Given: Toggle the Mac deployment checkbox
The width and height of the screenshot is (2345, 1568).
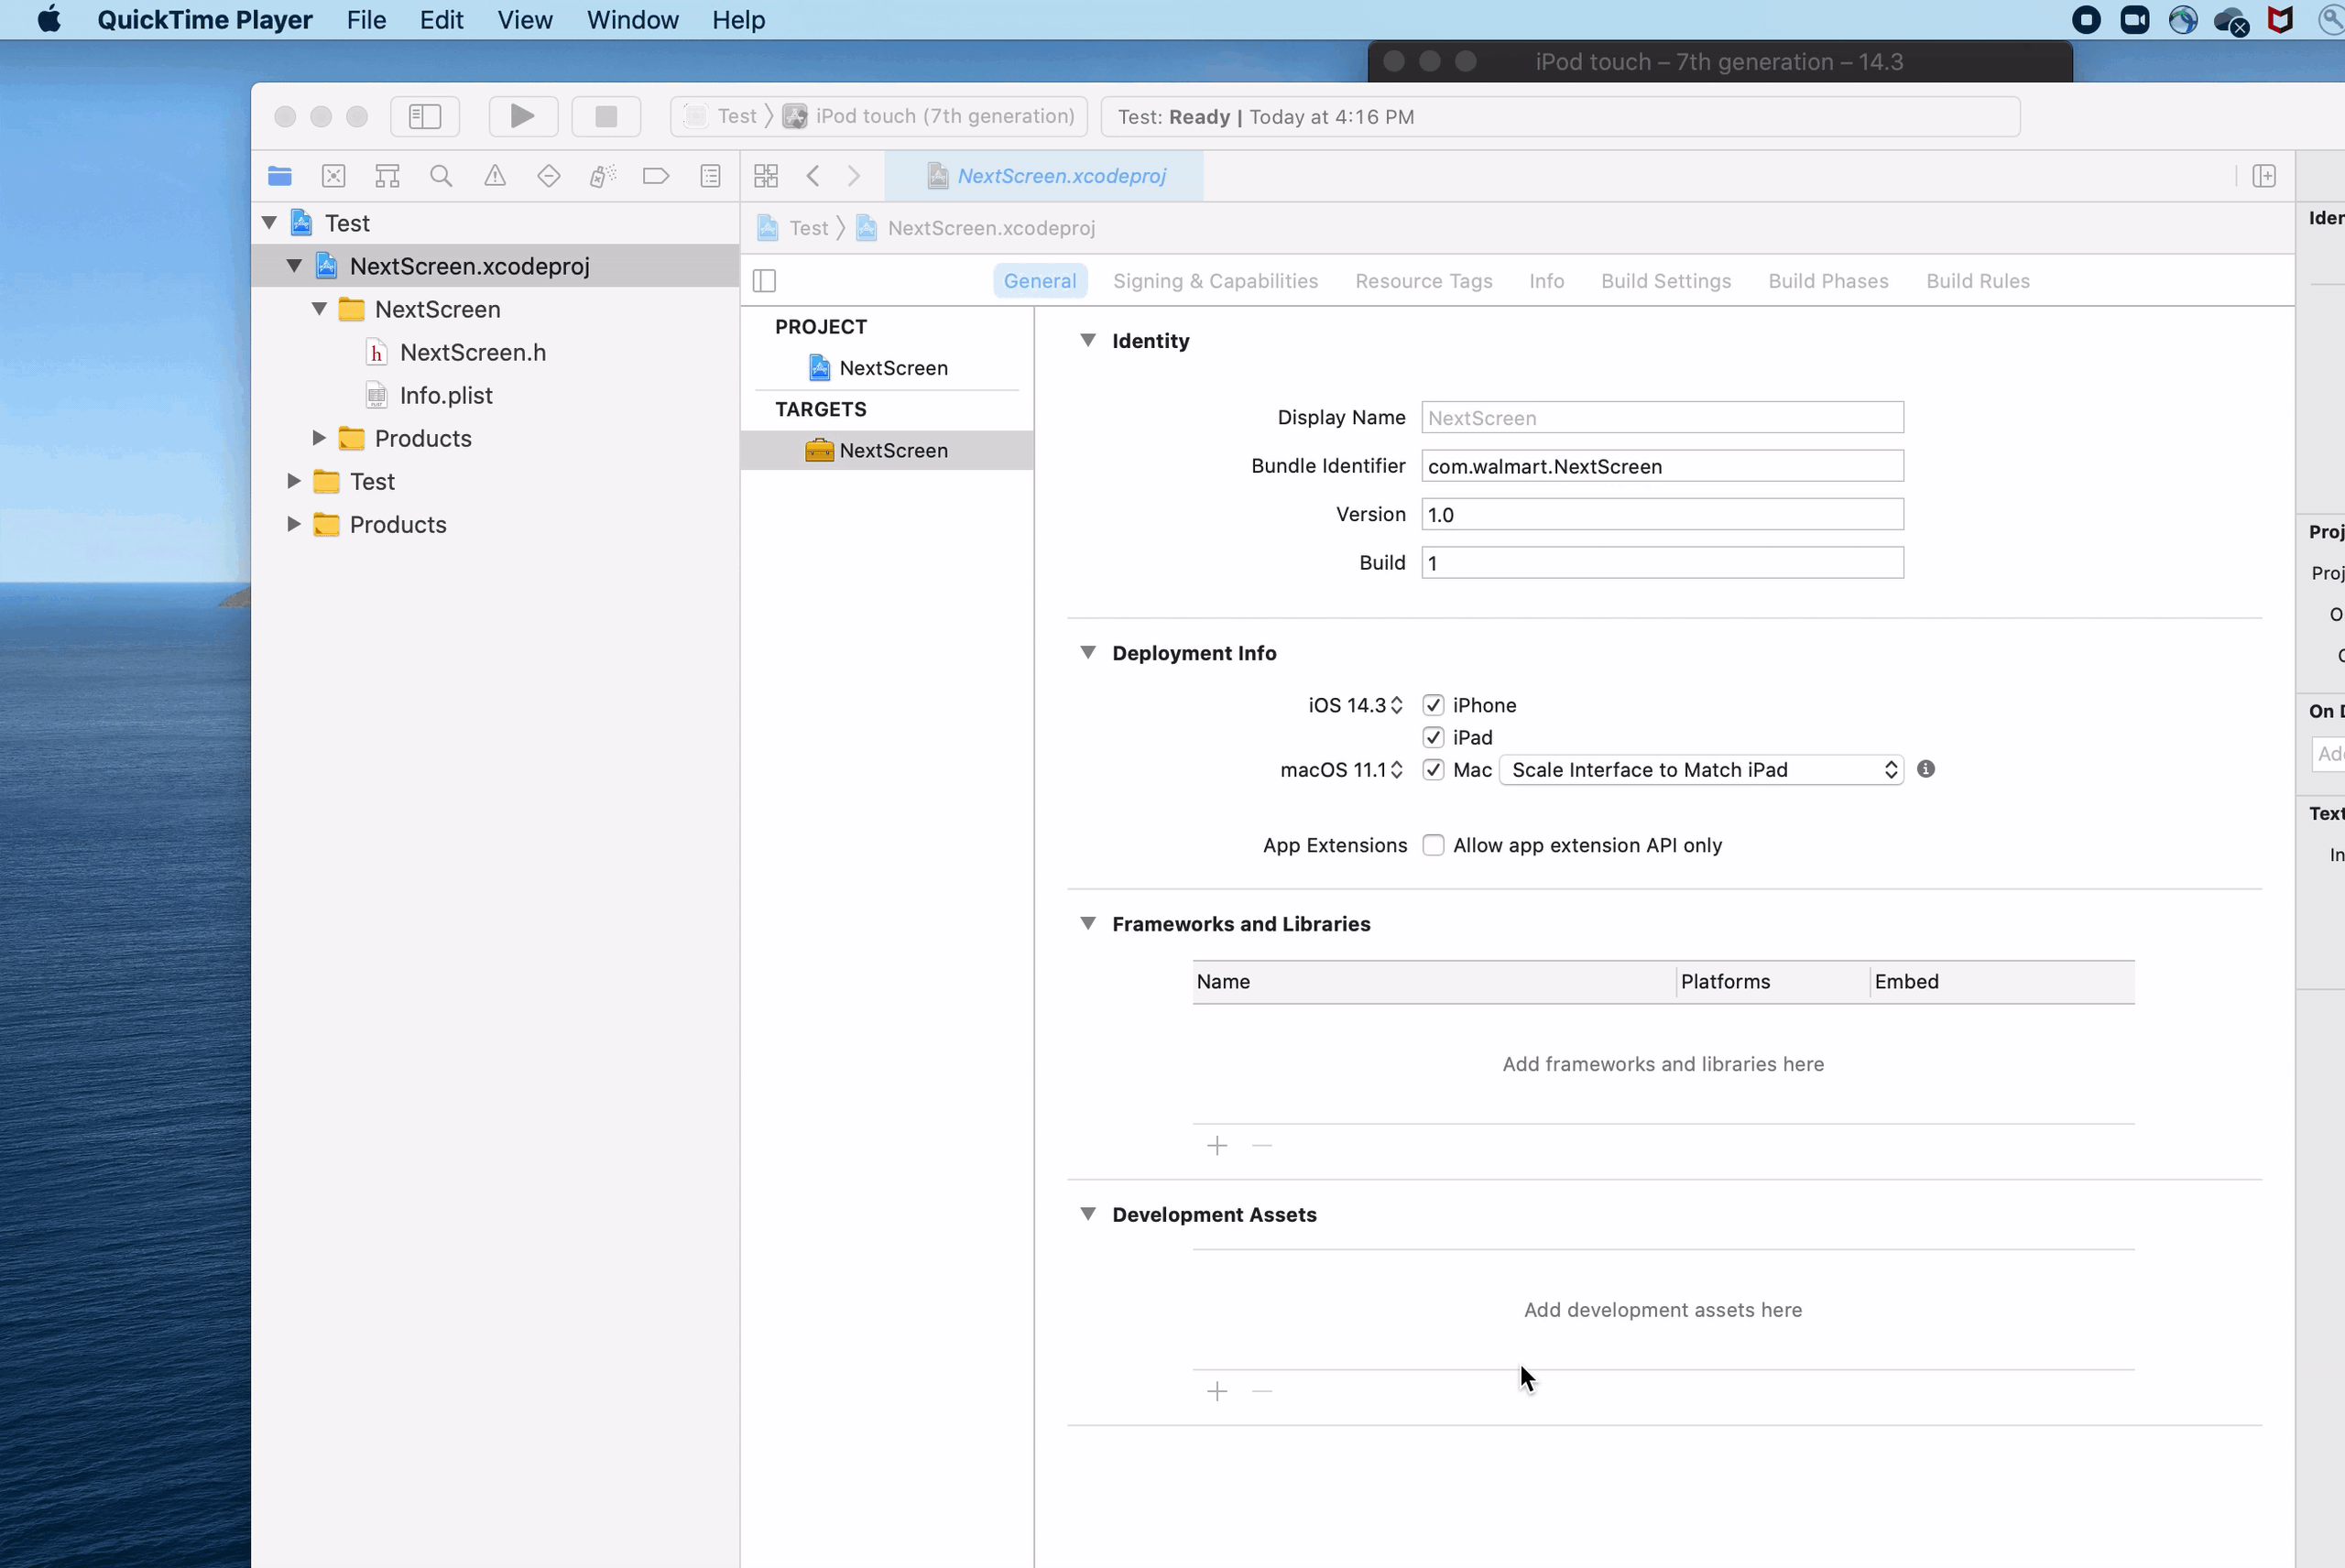Looking at the screenshot, I should click(x=1433, y=769).
